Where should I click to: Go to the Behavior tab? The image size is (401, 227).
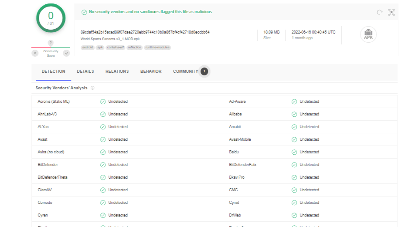151,71
